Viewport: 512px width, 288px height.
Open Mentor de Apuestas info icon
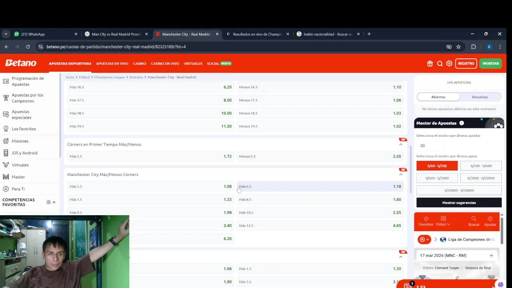pos(462,123)
